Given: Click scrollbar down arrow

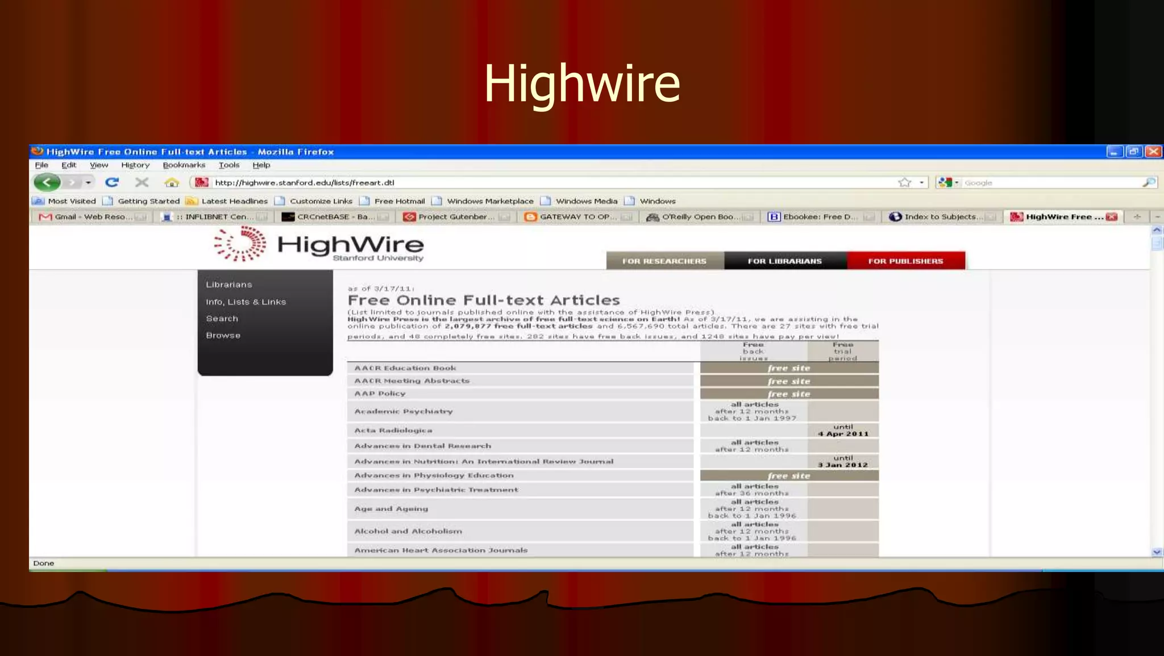Looking at the screenshot, I should point(1157,551).
